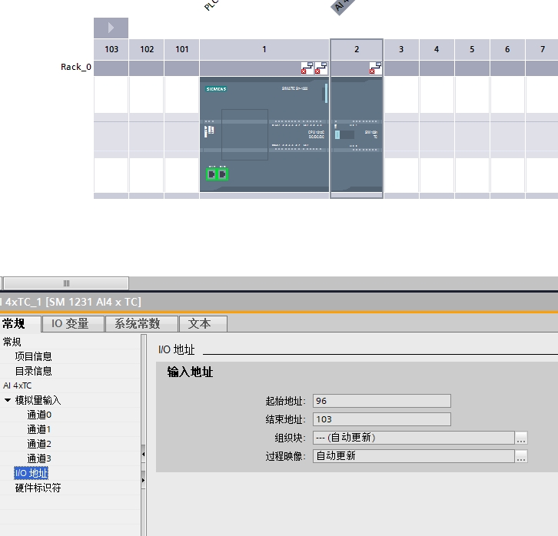This screenshot has height=536, width=558.
Task: Open the 过程映像 selection field
Action: pyautogui.click(x=413, y=456)
